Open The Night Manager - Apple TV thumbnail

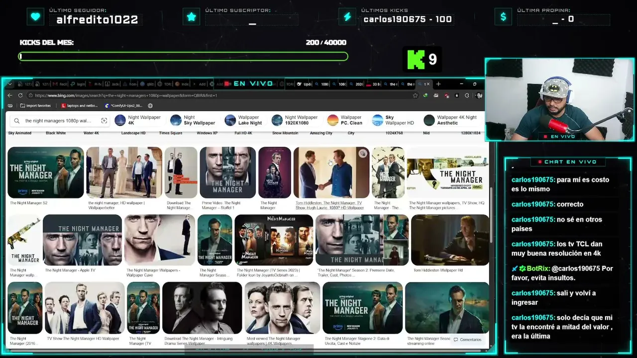click(x=82, y=240)
